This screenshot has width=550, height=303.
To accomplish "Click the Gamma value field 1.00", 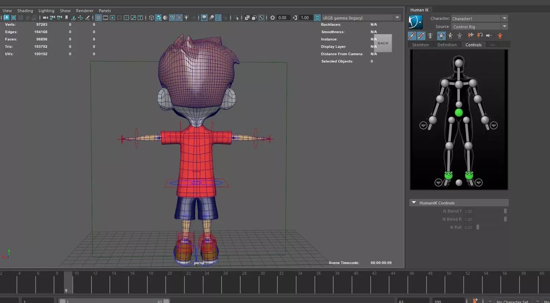I will (306, 18).
